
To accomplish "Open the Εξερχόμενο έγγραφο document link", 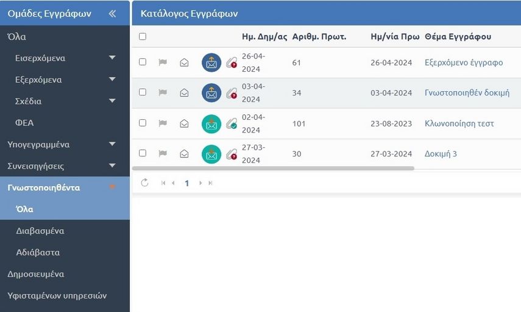I will pyautogui.click(x=463, y=63).
